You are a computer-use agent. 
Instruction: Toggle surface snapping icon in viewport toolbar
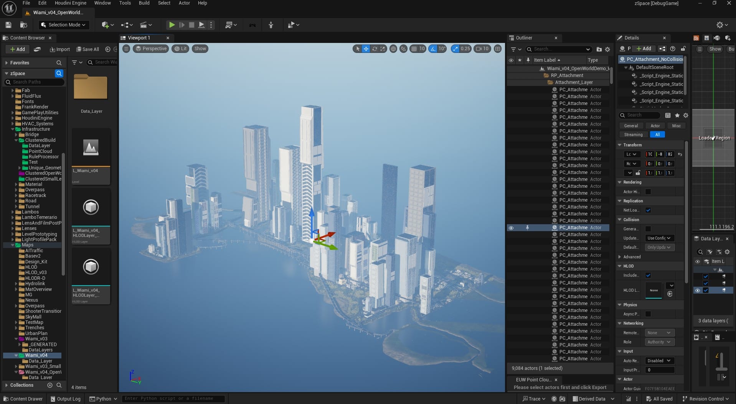point(403,49)
